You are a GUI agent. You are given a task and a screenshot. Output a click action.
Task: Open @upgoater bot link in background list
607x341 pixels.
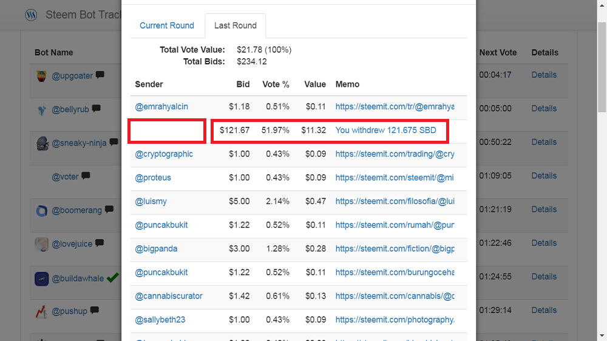coord(72,76)
